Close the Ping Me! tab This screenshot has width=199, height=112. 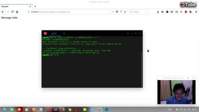(30, 7)
